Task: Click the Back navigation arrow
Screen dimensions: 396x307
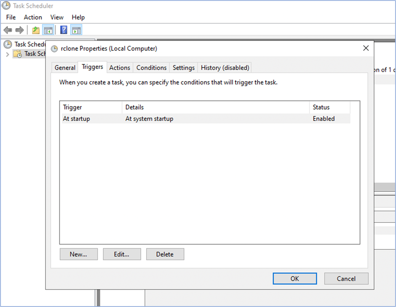Action: pyautogui.click(x=8, y=30)
